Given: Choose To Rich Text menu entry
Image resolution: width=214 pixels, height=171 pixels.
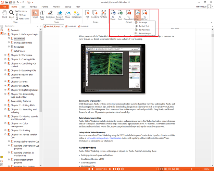Looking at the screenshot, I should [145, 26].
